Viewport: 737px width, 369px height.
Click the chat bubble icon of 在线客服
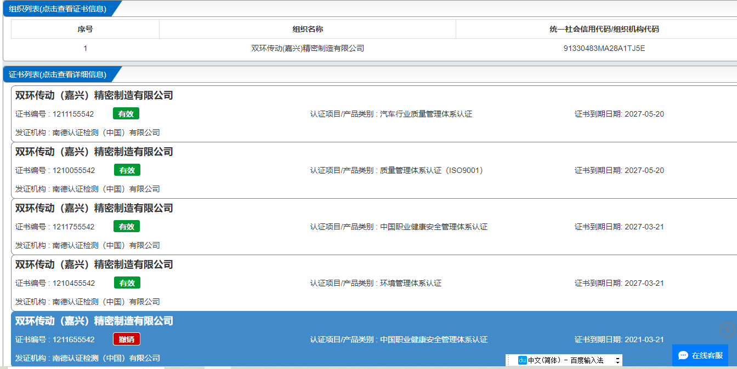coord(683,355)
